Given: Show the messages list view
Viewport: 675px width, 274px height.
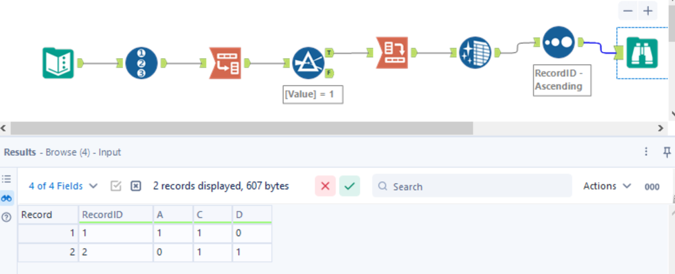Looking at the screenshot, I should [x=7, y=180].
